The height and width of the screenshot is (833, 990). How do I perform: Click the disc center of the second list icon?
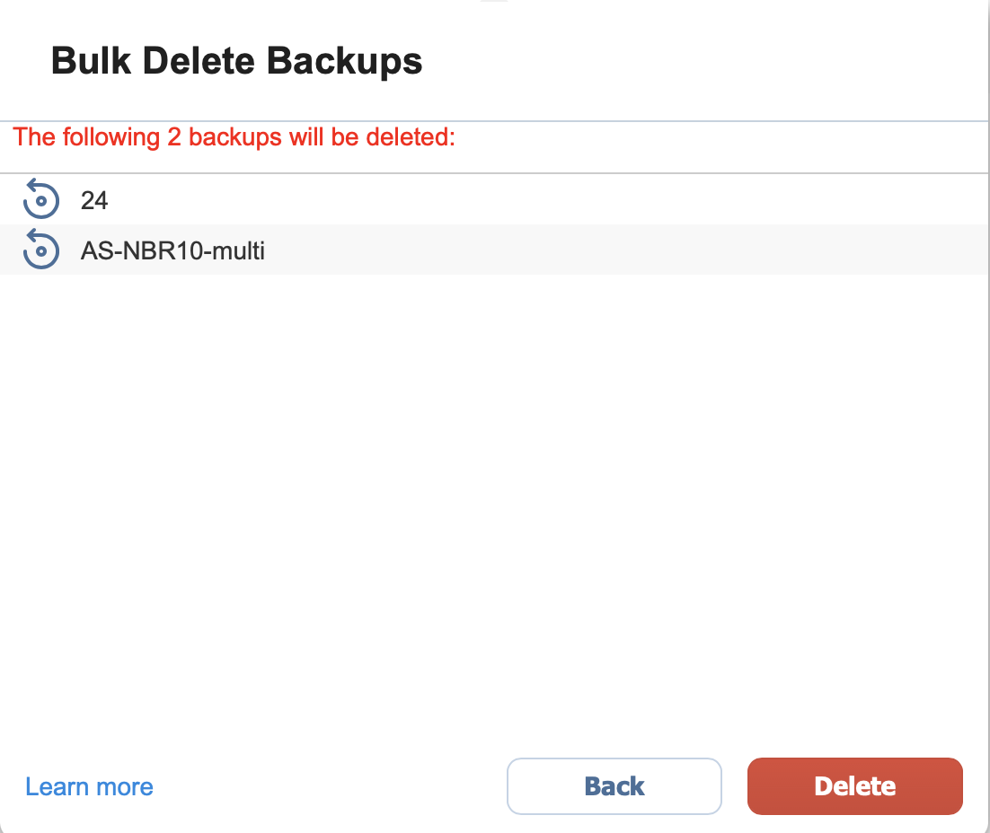click(x=41, y=251)
